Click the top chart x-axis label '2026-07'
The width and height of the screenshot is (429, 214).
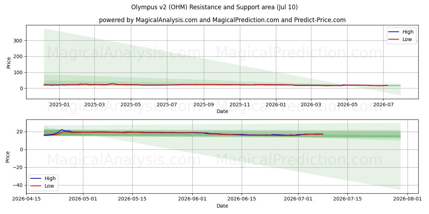[383, 105]
